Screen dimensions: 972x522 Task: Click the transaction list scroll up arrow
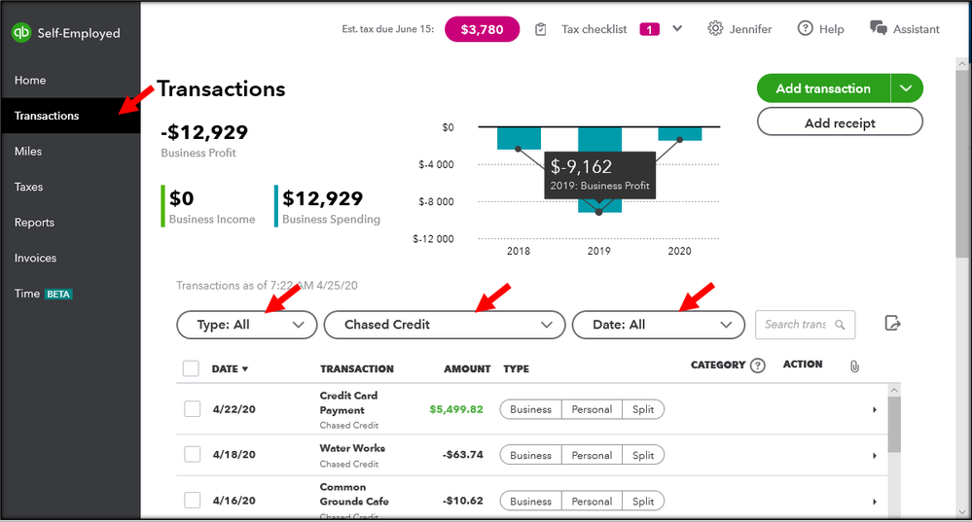click(894, 390)
